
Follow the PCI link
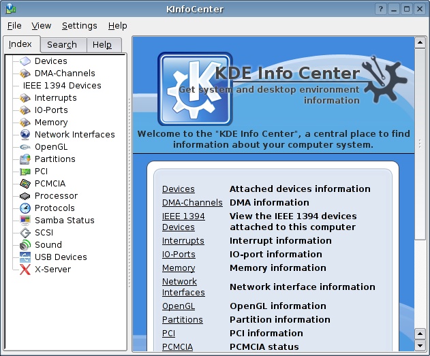point(168,334)
